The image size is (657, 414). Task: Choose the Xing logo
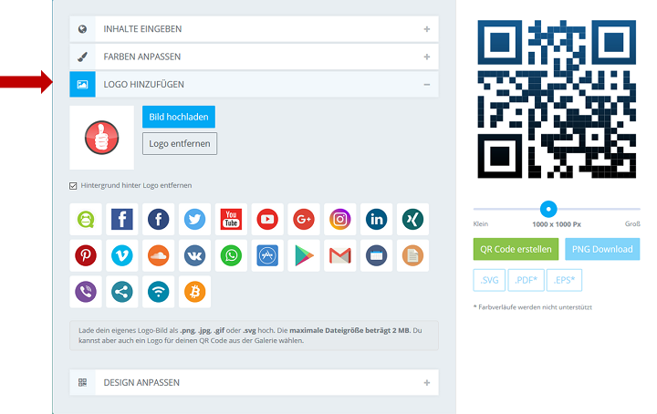pos(412,220)
